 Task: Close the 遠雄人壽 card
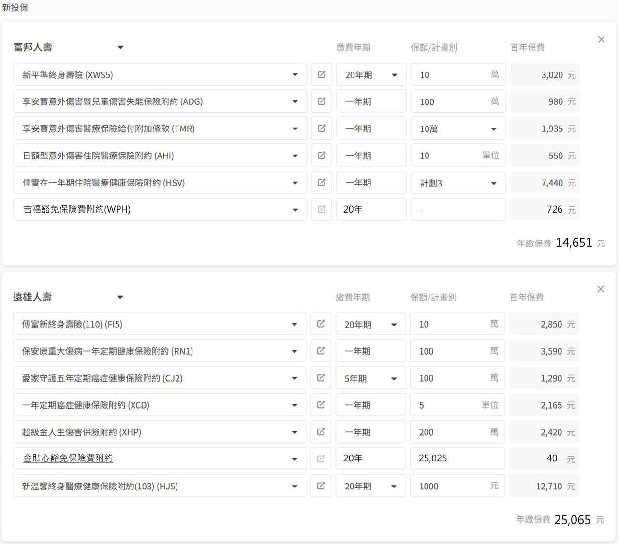pyautogui.click(x=600, y=289)
